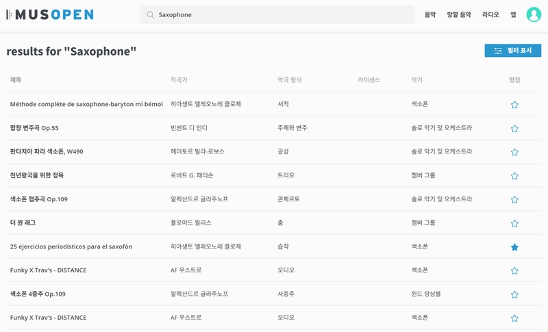Screen dimensions: 548x332
Task: Click composer 헤이토르 빌라-로보스
Action: pyautogui.click(x=197, y=151)
